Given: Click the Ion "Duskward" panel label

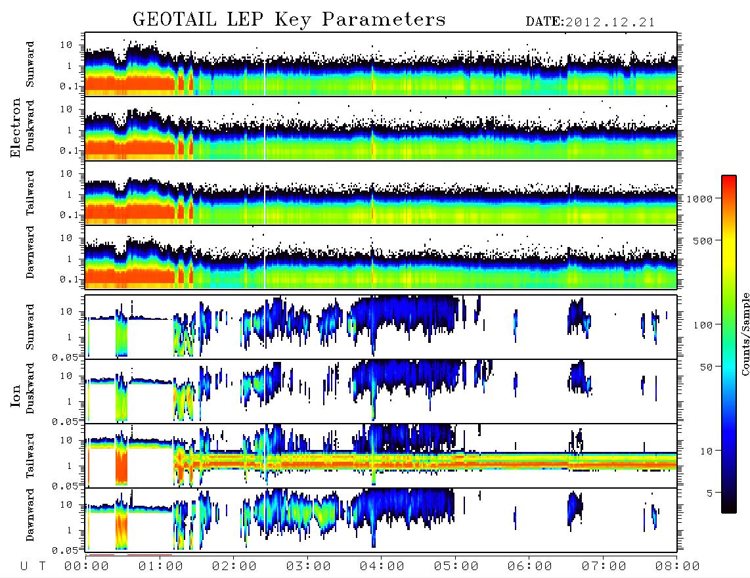Looking at the screenshot, I should coord(30,388).
